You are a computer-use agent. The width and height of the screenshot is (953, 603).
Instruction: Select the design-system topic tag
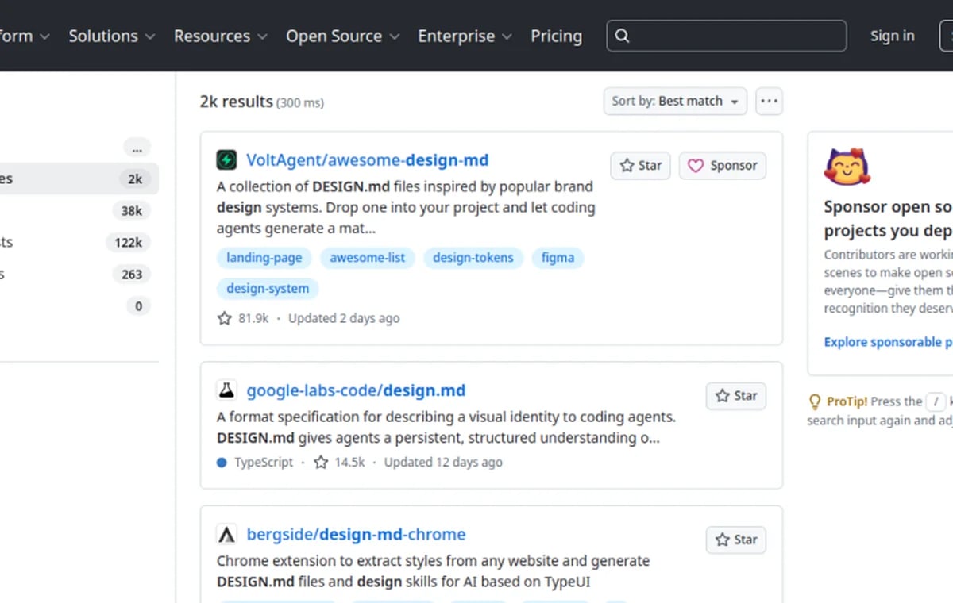[268, 289]
